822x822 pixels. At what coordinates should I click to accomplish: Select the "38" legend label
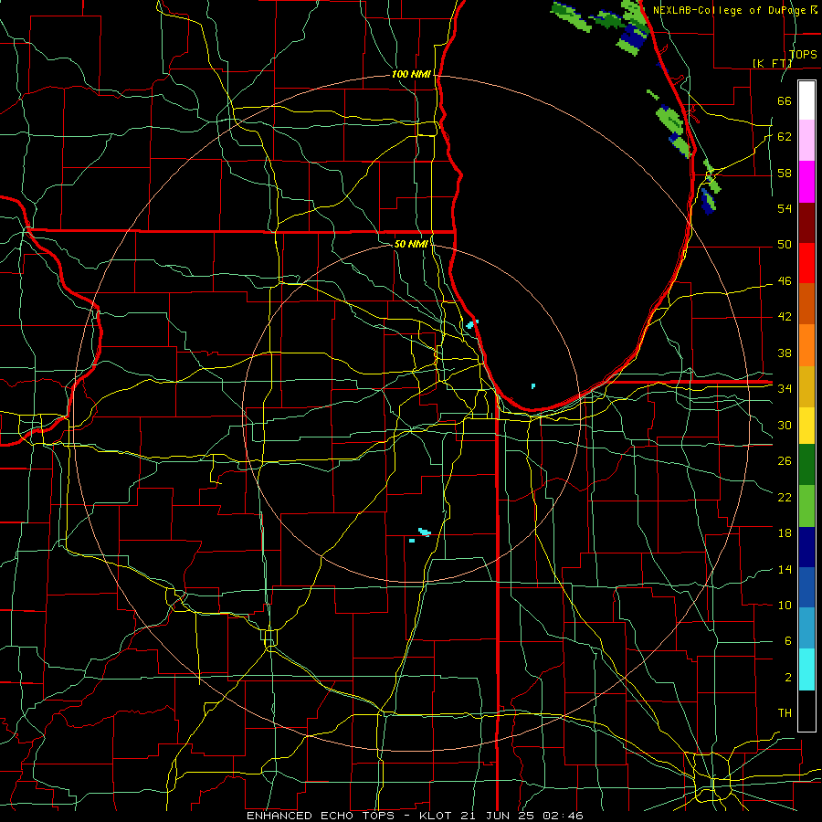click(785, 353)
